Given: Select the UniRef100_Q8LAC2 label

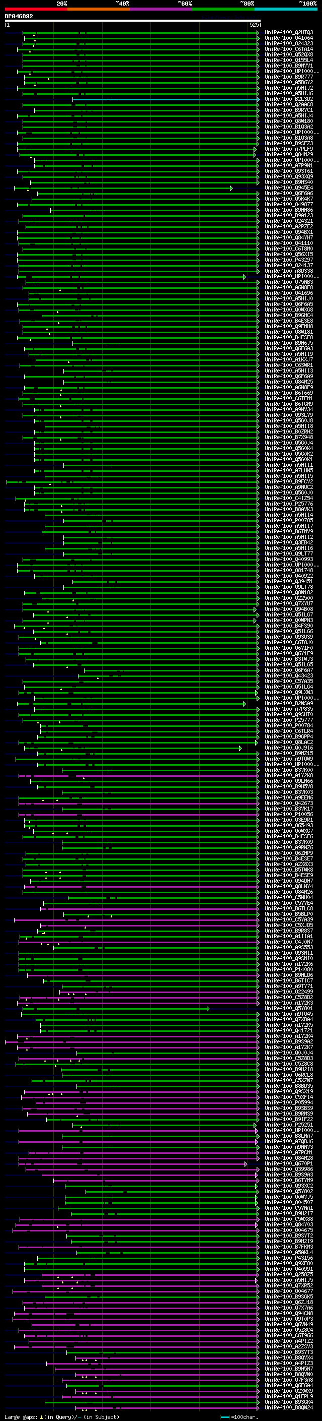Looking at the screenshot, I should [289, 743].
